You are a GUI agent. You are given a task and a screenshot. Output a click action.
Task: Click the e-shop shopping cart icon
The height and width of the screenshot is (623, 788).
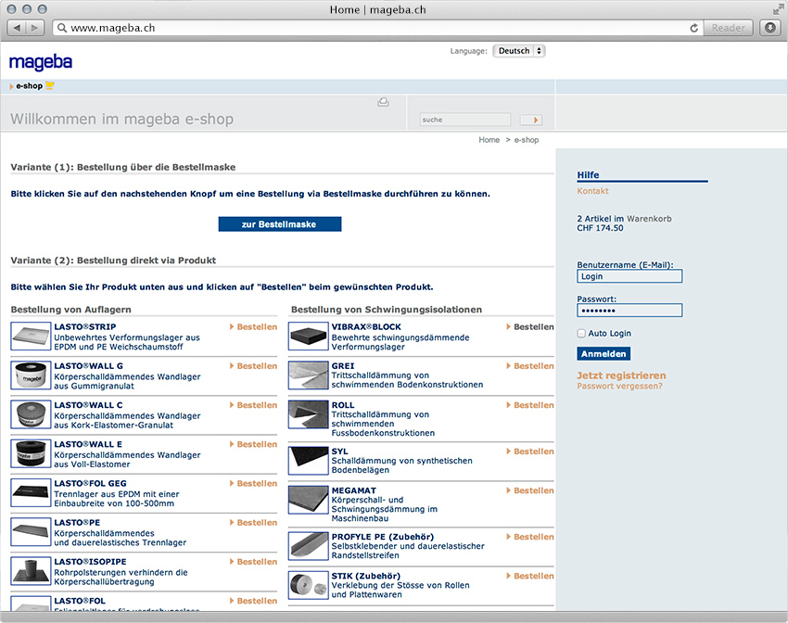click(x=50, y=86)
